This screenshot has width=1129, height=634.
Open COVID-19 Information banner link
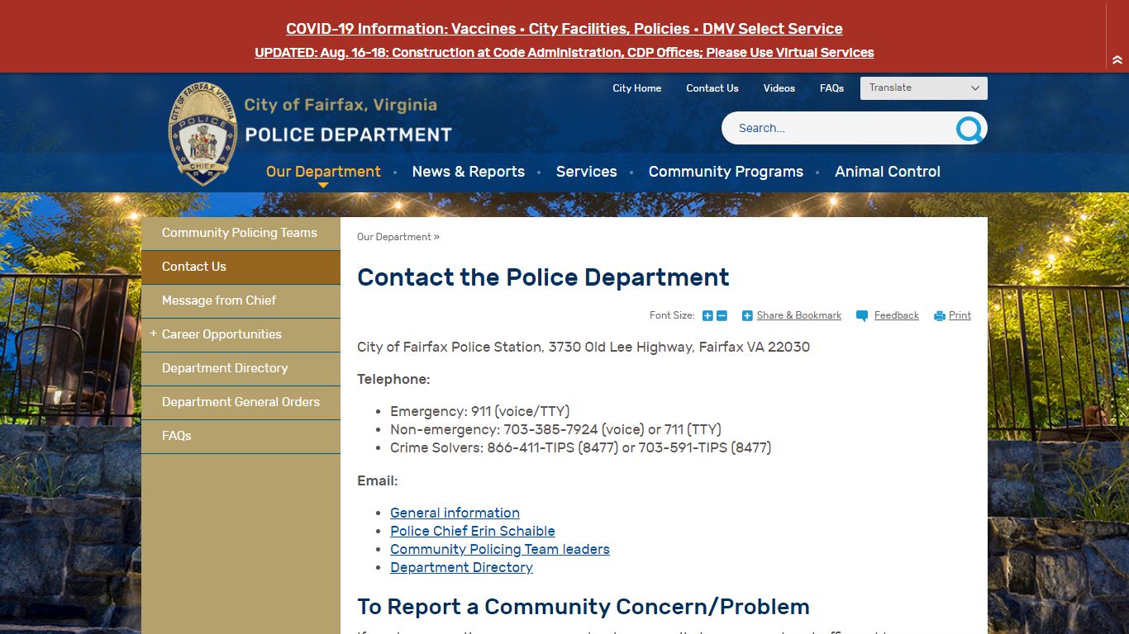(x=564, y=29)
